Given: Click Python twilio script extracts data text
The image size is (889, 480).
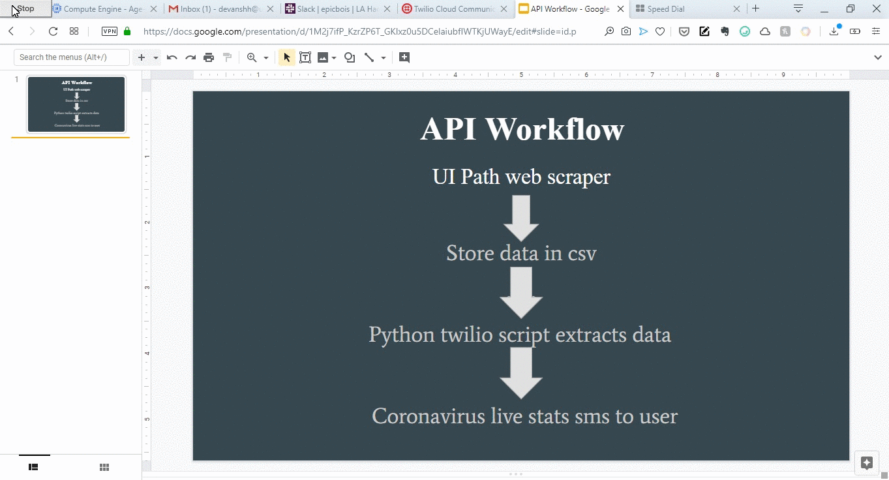Looking at the screenshot, I should tap(520, 335).
